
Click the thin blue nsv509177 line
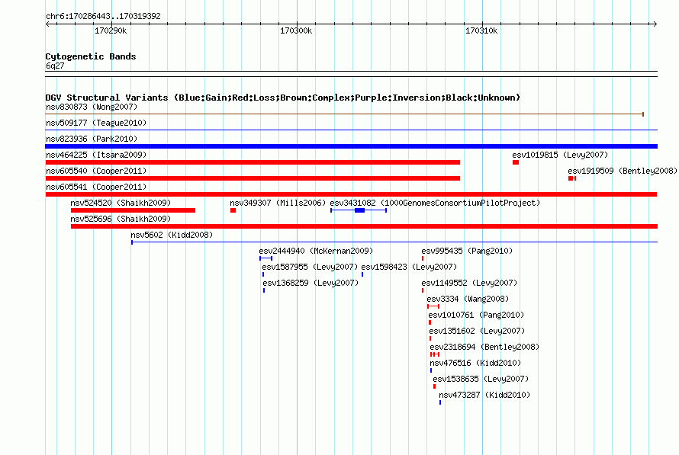tap(351, 130)
